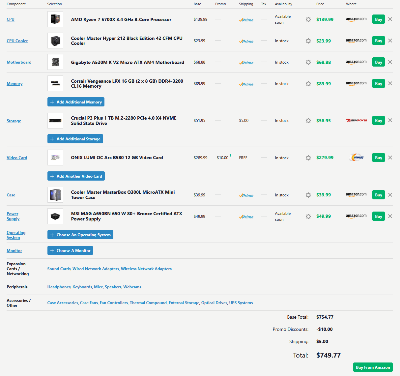Remove the MSI MAG A650BN supply with X
The image size is (400, 376).
(390, 216)
